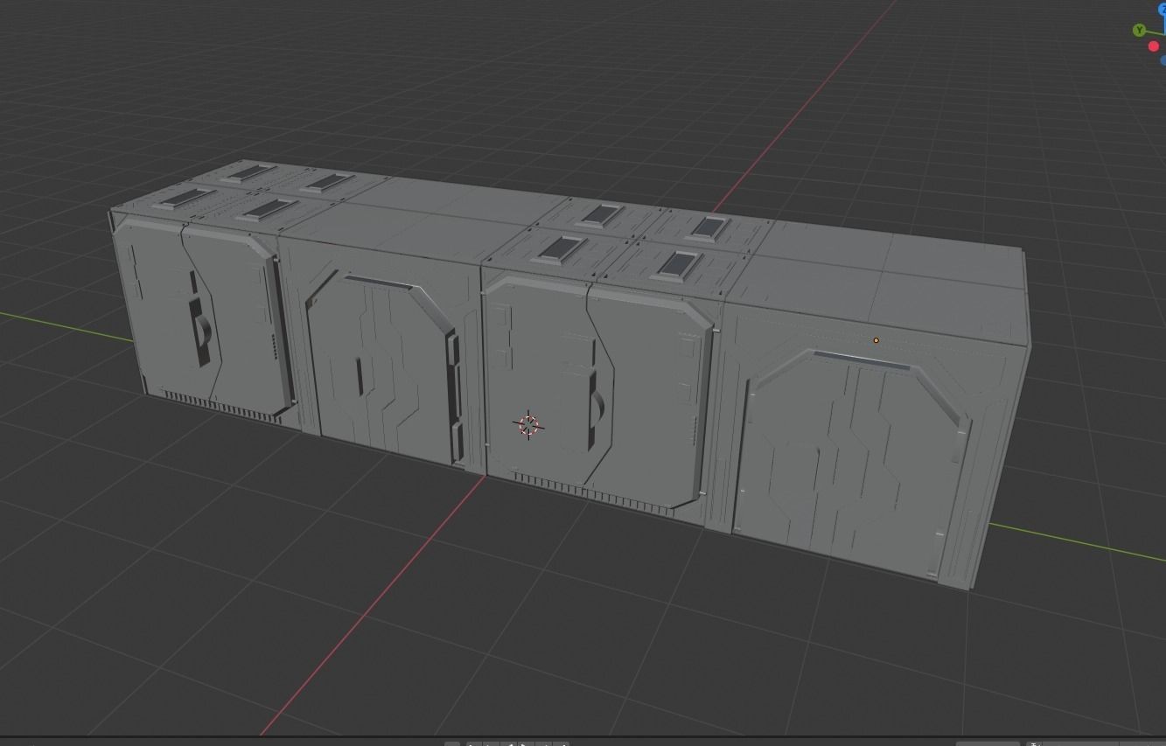Viewport: 1166px width, 746px height.
Task: Click the red negative X axis gizmo dot
Action: (x=1153, y=46)
